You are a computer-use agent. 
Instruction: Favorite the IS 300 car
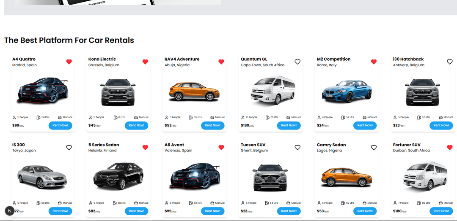point(69,148)
